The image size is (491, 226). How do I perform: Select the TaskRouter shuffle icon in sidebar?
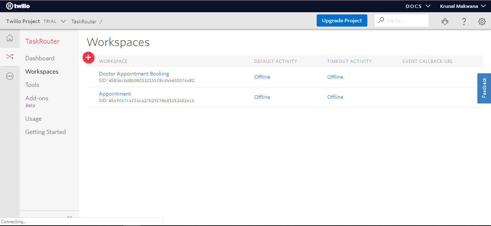click(x=10, y=57)
